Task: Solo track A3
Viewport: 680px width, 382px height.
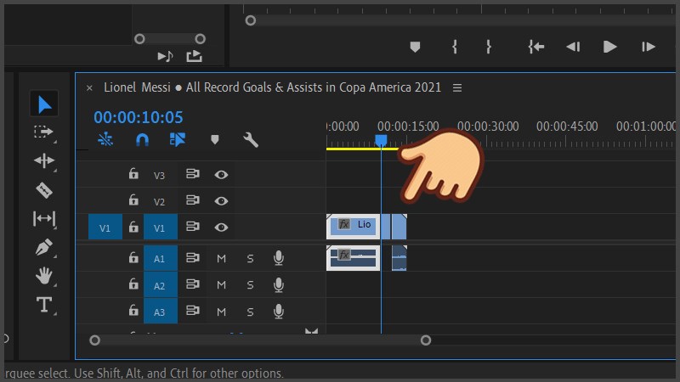Action: tap(250, 312)
